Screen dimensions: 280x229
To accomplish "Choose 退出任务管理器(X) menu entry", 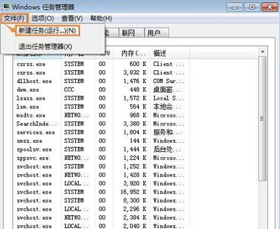I will (x=45, y=46).
